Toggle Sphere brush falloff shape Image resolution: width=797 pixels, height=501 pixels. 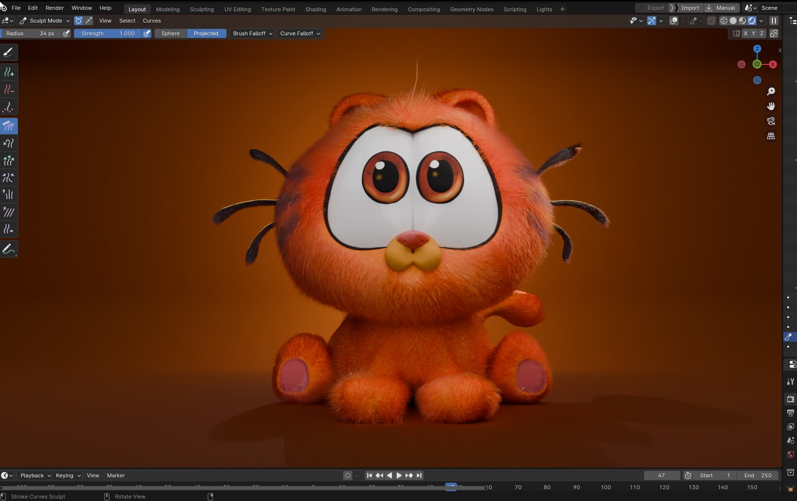point(170,33)
